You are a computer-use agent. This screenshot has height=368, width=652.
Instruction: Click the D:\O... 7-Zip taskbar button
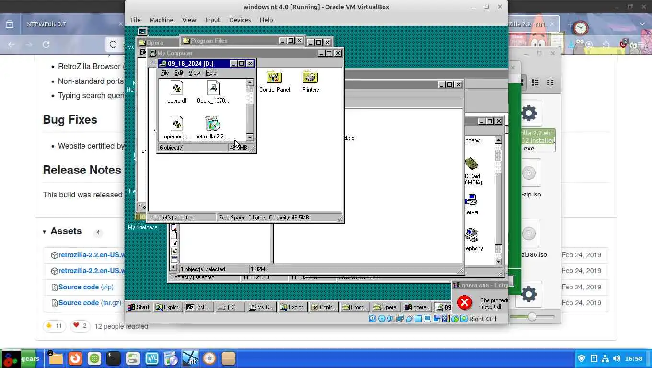[198, 307]
